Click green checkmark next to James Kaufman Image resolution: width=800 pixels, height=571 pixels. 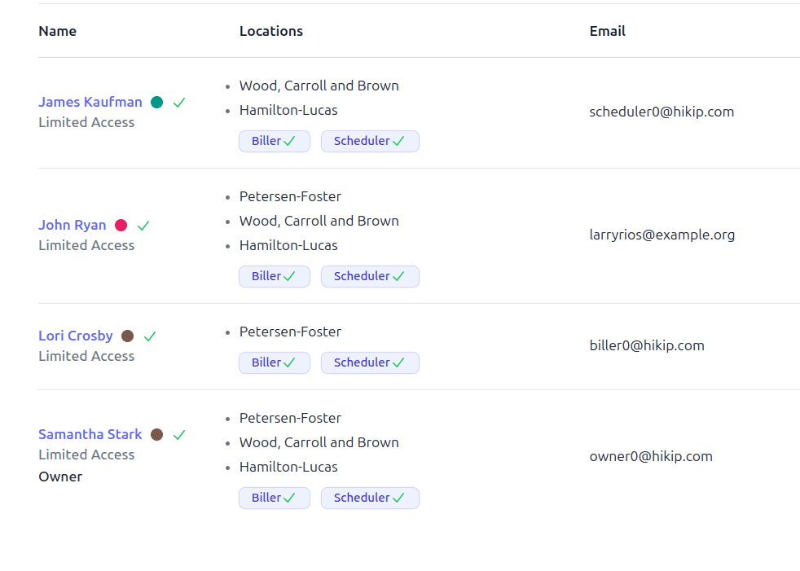tap(179, 103)
